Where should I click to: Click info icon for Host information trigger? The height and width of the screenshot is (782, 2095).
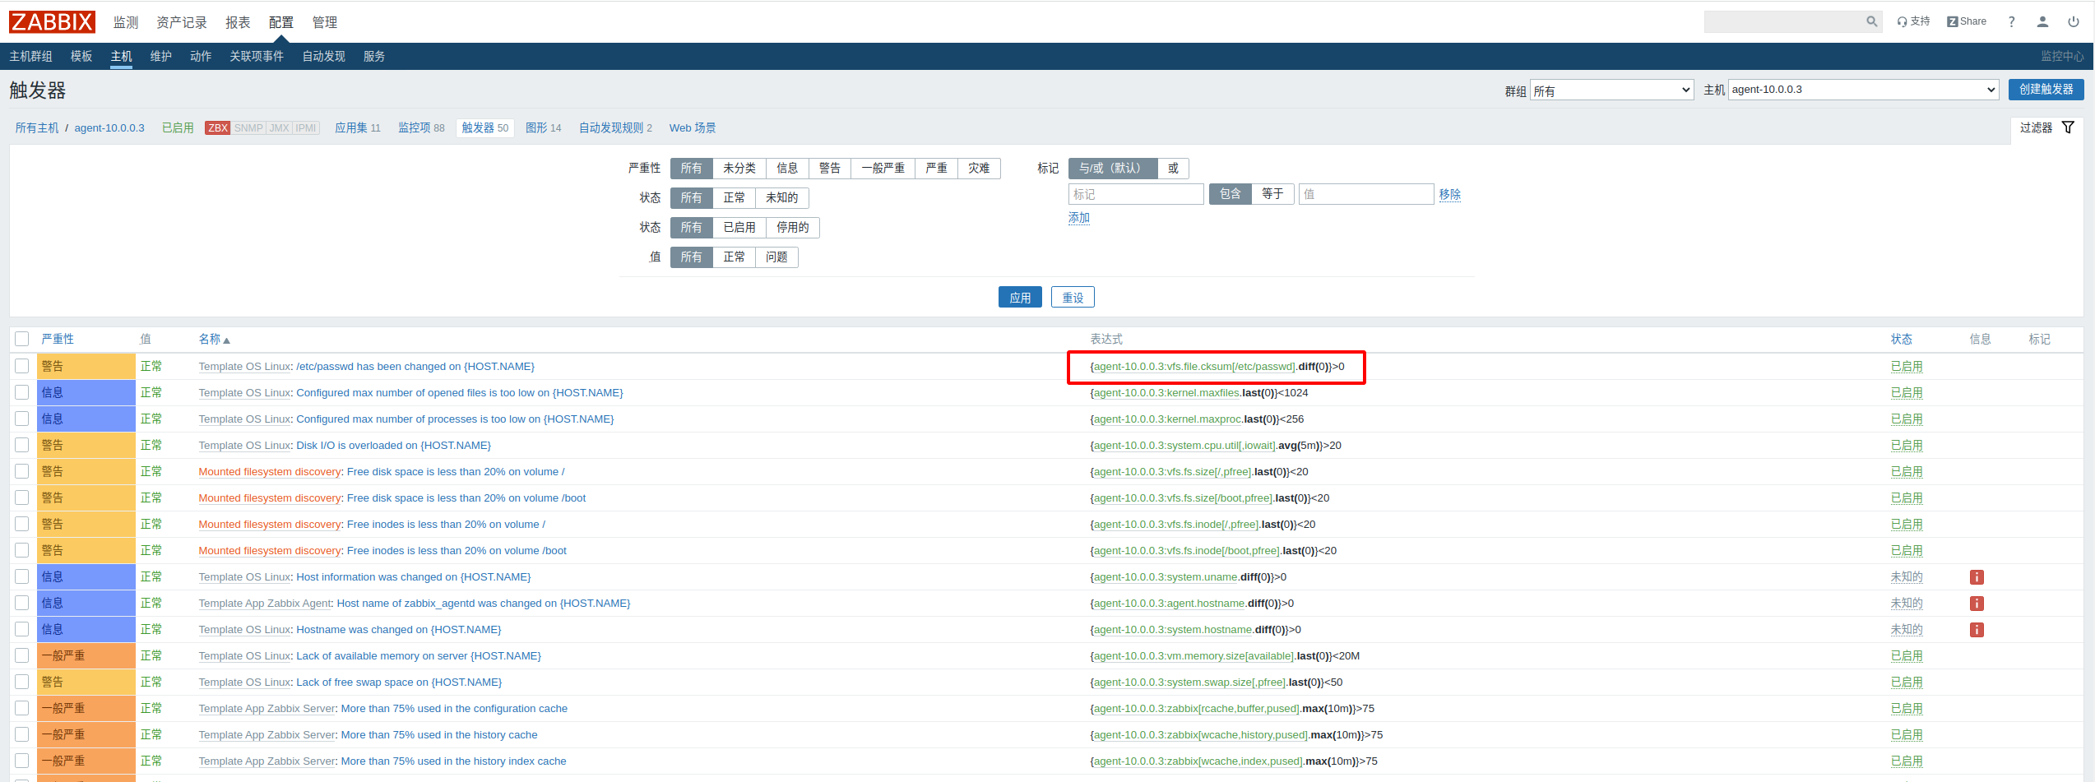1977,577
